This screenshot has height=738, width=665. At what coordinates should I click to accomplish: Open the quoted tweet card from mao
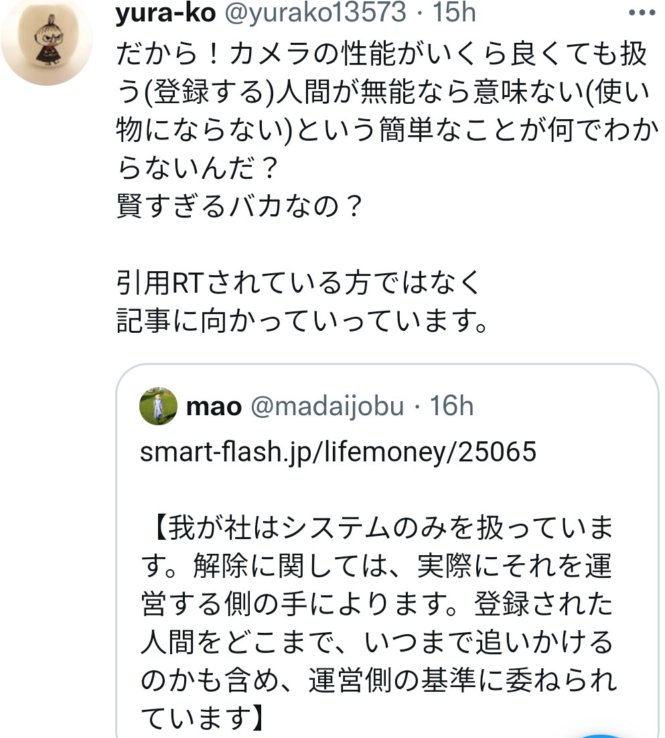388,549
